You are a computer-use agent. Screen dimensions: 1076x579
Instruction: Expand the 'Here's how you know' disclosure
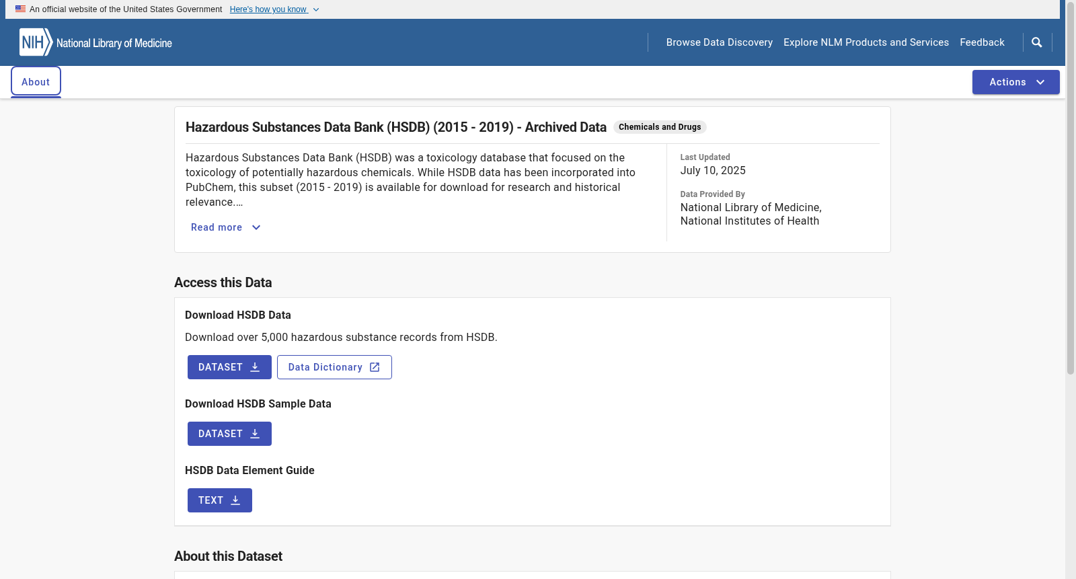(x=274, y=9)
